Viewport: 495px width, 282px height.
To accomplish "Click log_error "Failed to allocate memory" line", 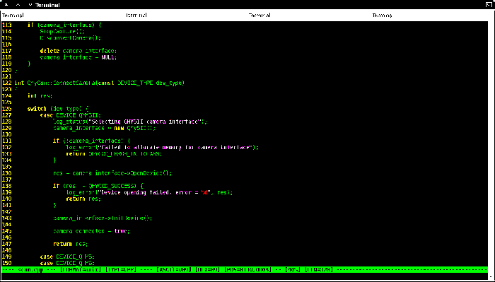I will (x=162, y=147).
